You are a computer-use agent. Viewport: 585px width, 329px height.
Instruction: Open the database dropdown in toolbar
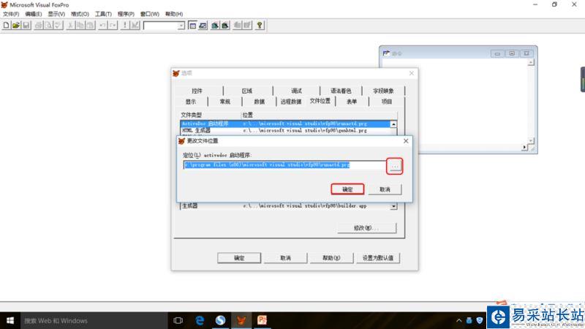(181, 26)
